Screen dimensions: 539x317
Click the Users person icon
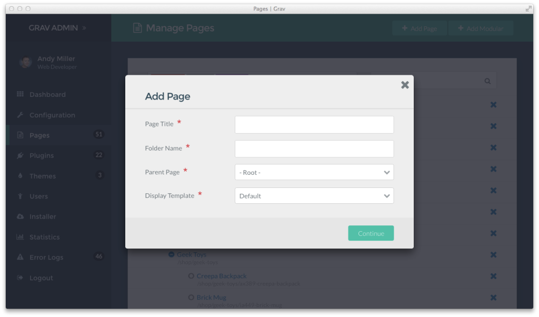pos(21,196)
